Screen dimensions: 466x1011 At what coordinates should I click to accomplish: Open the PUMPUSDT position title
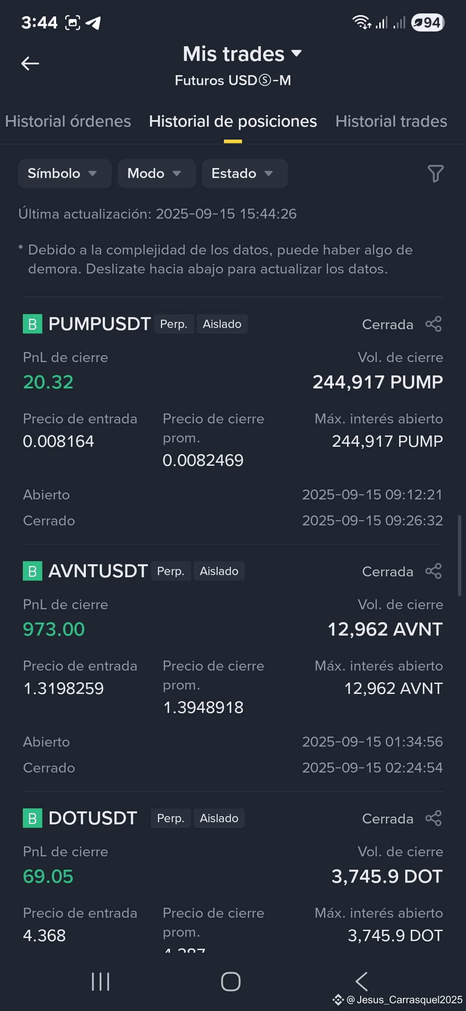pos(100,324)
